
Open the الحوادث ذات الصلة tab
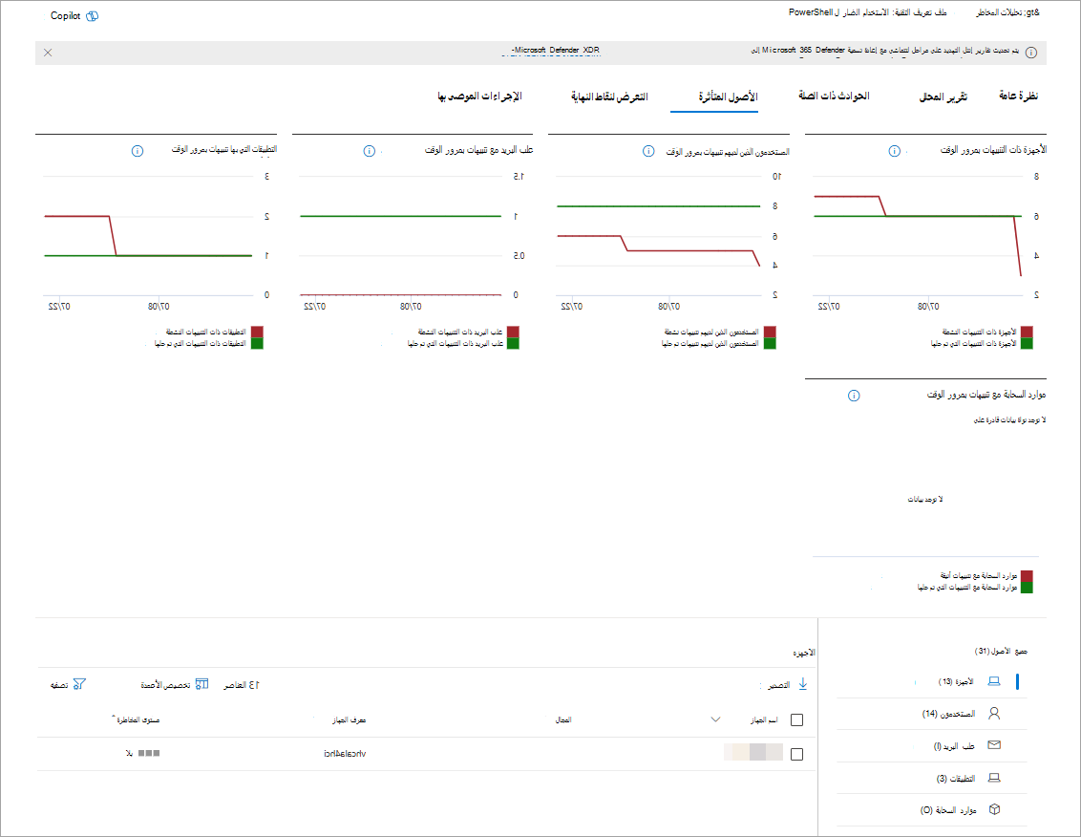click(x=834, y=96)
